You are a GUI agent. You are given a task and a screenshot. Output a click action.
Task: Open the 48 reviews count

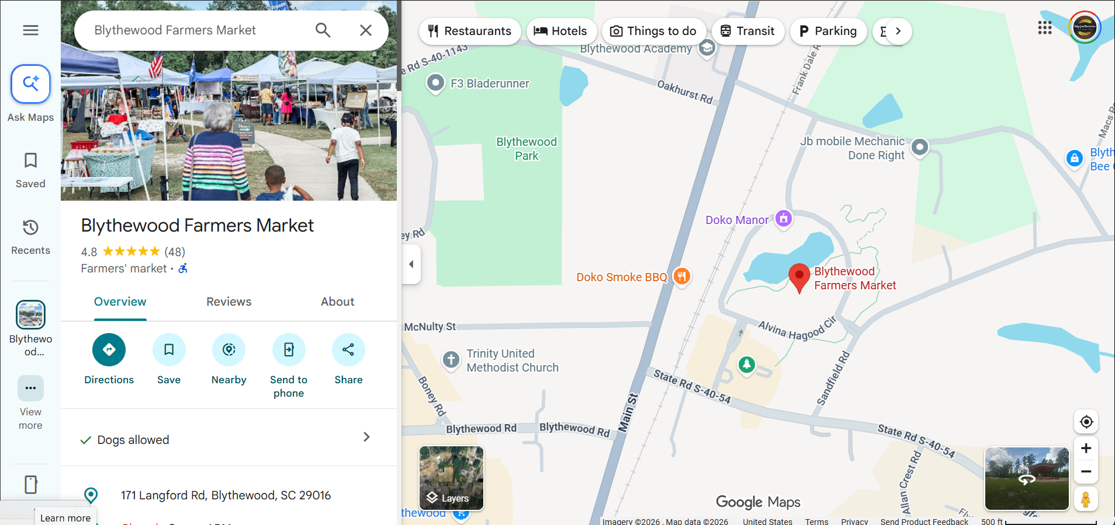(x=175, y=251)
